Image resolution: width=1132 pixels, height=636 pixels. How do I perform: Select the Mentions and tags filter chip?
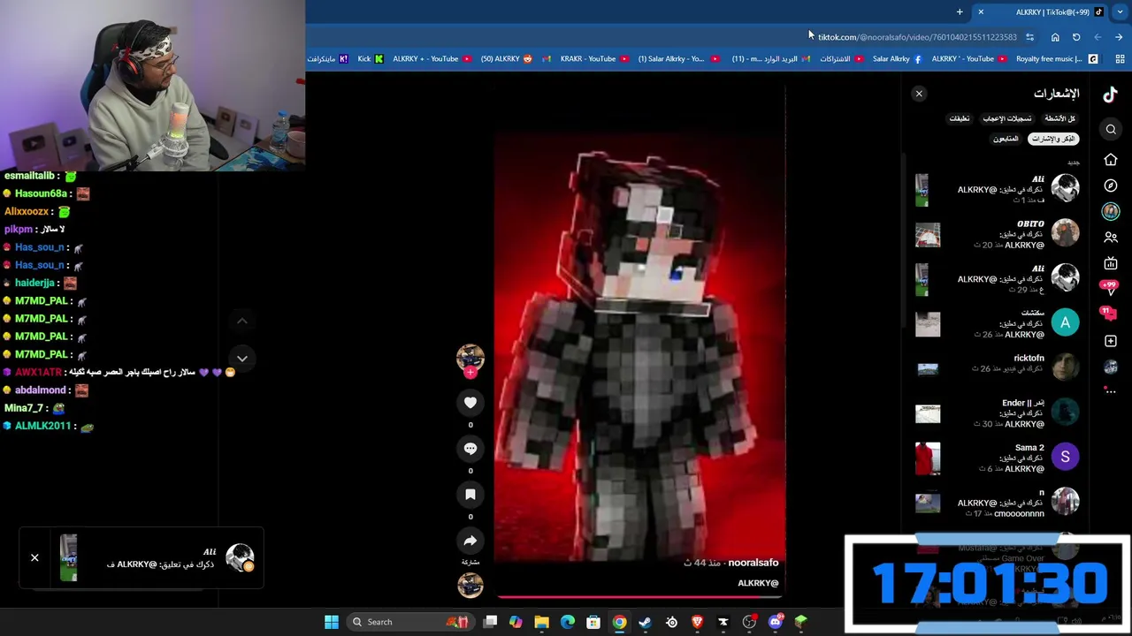tap(1053, 139)
